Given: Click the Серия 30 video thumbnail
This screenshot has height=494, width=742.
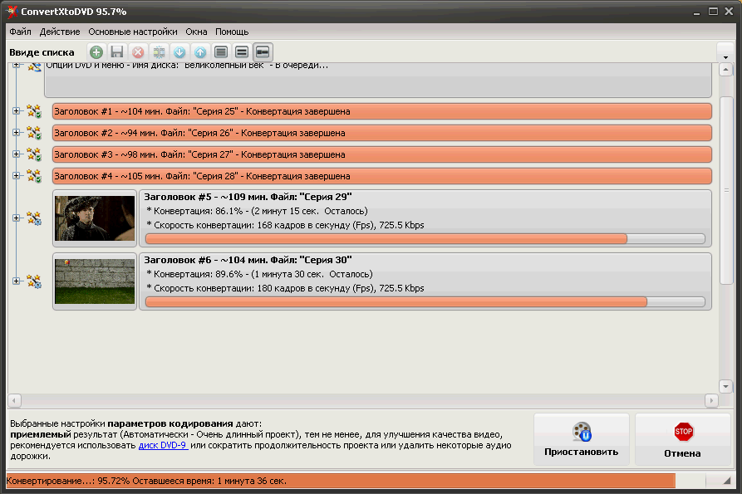Looking at the screenshot, I should coord(95,281).
